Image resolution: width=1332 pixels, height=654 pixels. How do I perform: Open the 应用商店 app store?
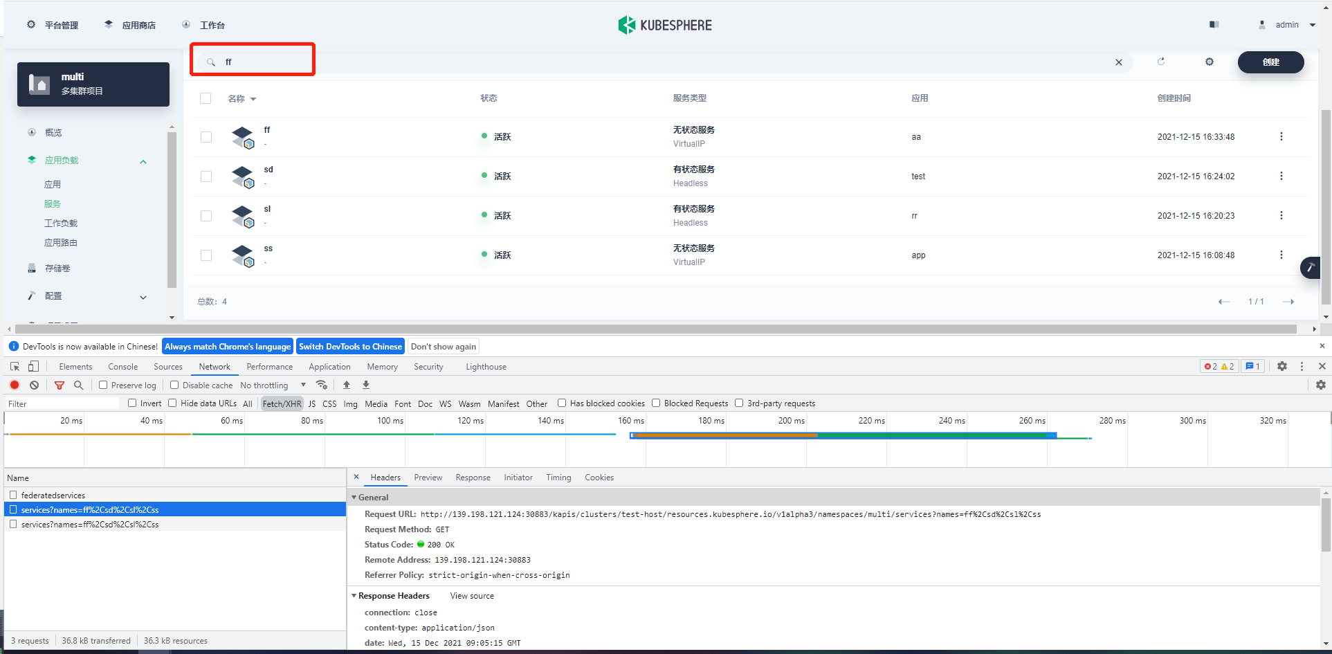[x=137, y=24]
